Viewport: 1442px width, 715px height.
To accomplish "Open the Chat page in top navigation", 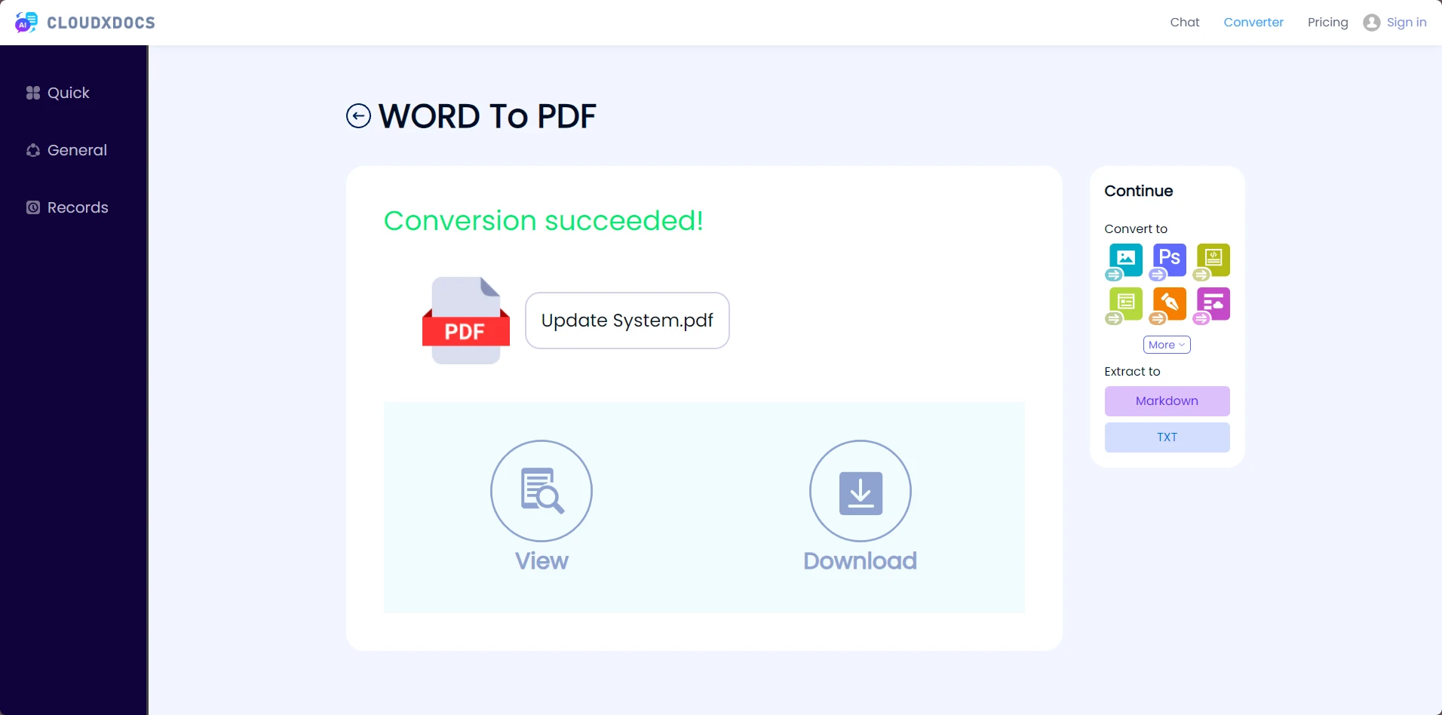I will 1185,23.
